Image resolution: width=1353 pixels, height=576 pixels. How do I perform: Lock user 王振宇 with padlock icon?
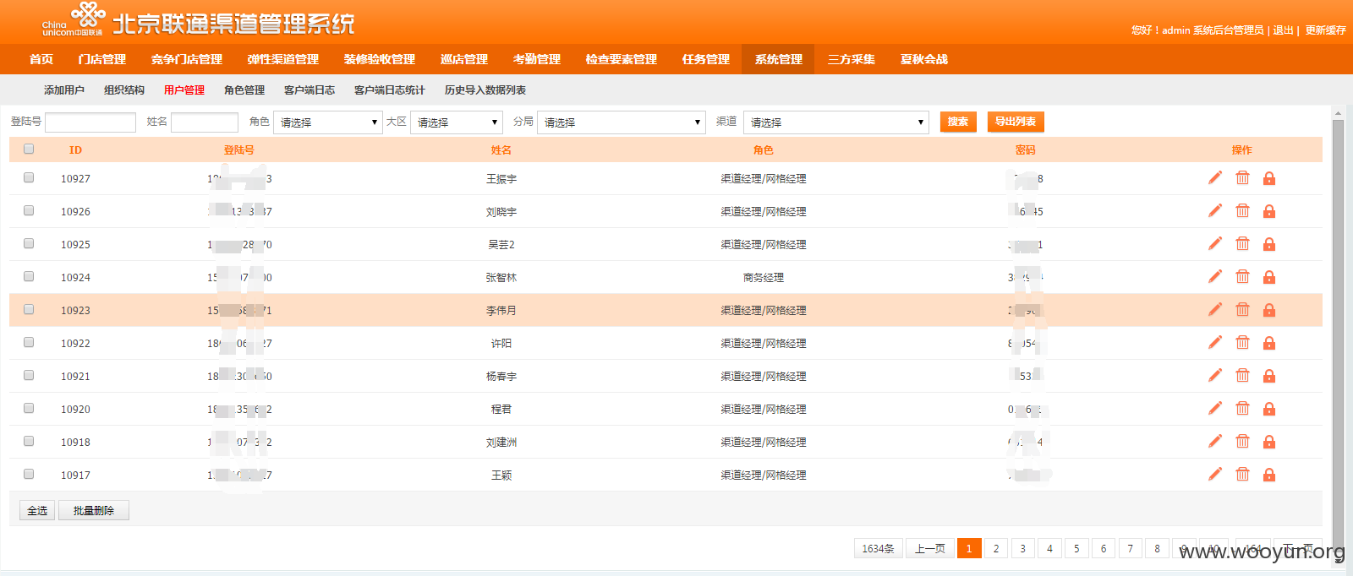tap(1269, 178)
